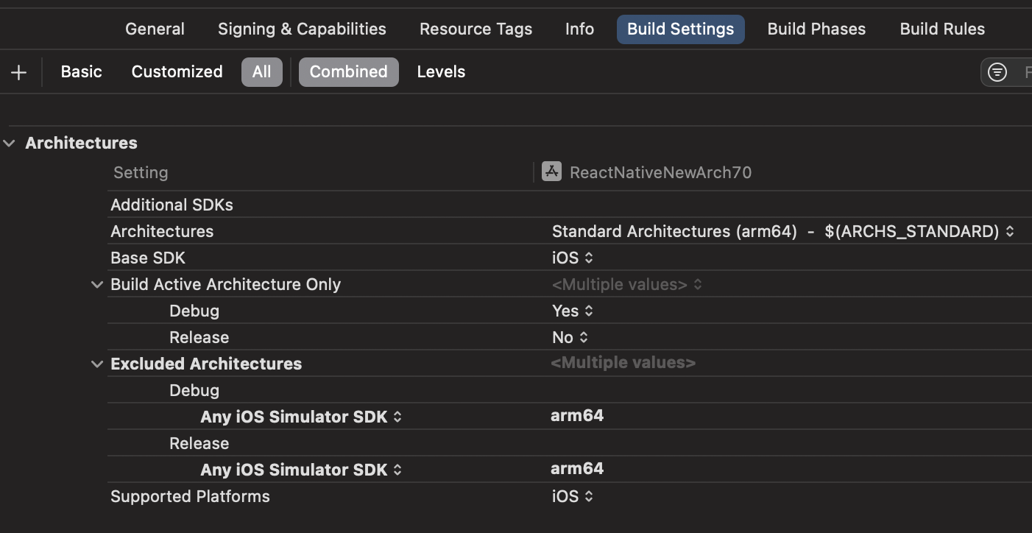The width and height of the screenshot is (1032, 533).
Task: Open the Multiple values dropdown for Build Active Architecture
Action: pyautogui.click(x=696, y=284)
